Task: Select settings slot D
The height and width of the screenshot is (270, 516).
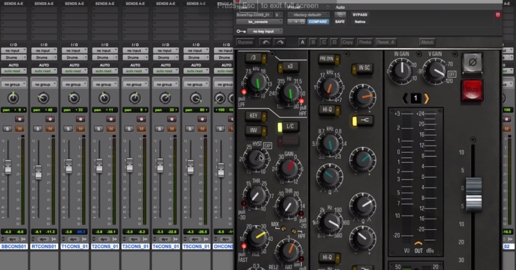Action: tap(335, 42)
